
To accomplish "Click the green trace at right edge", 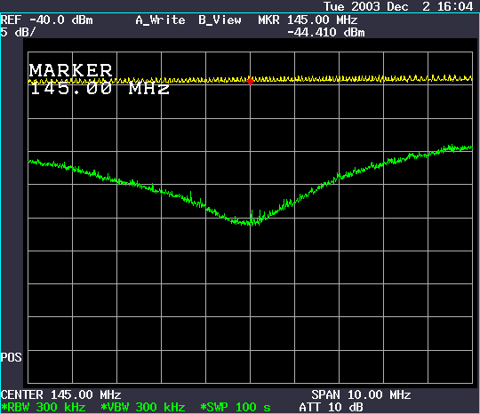I will (x=469, y=147).
